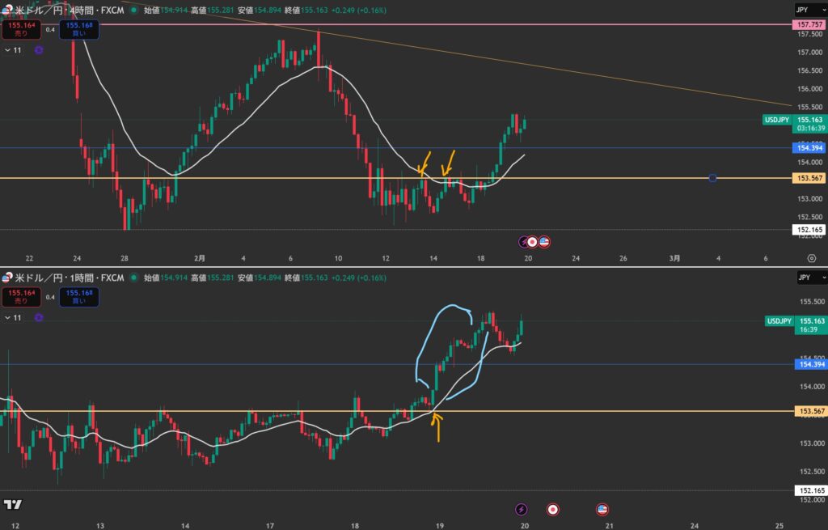
Task: Click the sell button at 155.164 in top chart
Action: pos(19,29)
